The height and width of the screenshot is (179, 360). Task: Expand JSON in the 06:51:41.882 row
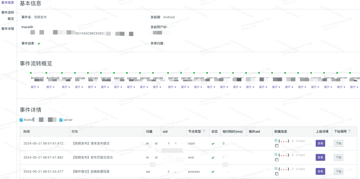click(x=276, y=154)
